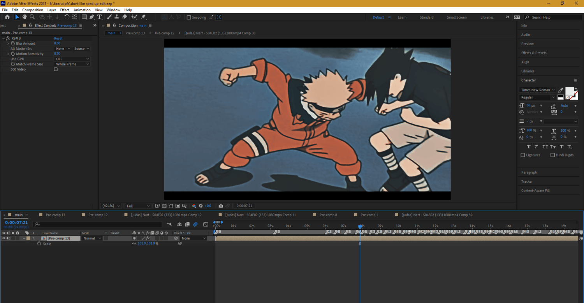The height and width of the screenshot is (303, 584).
Task: Hide the Pre-comp 13 layer video
Action: pyautogui.click(x=4, y=238)
